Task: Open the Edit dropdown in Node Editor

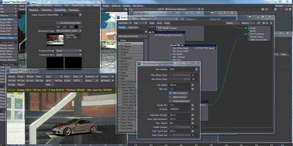Action: click(x=140, y=23)
